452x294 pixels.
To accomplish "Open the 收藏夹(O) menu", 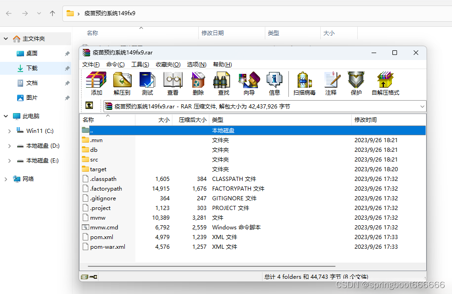I will coord(168,65).
